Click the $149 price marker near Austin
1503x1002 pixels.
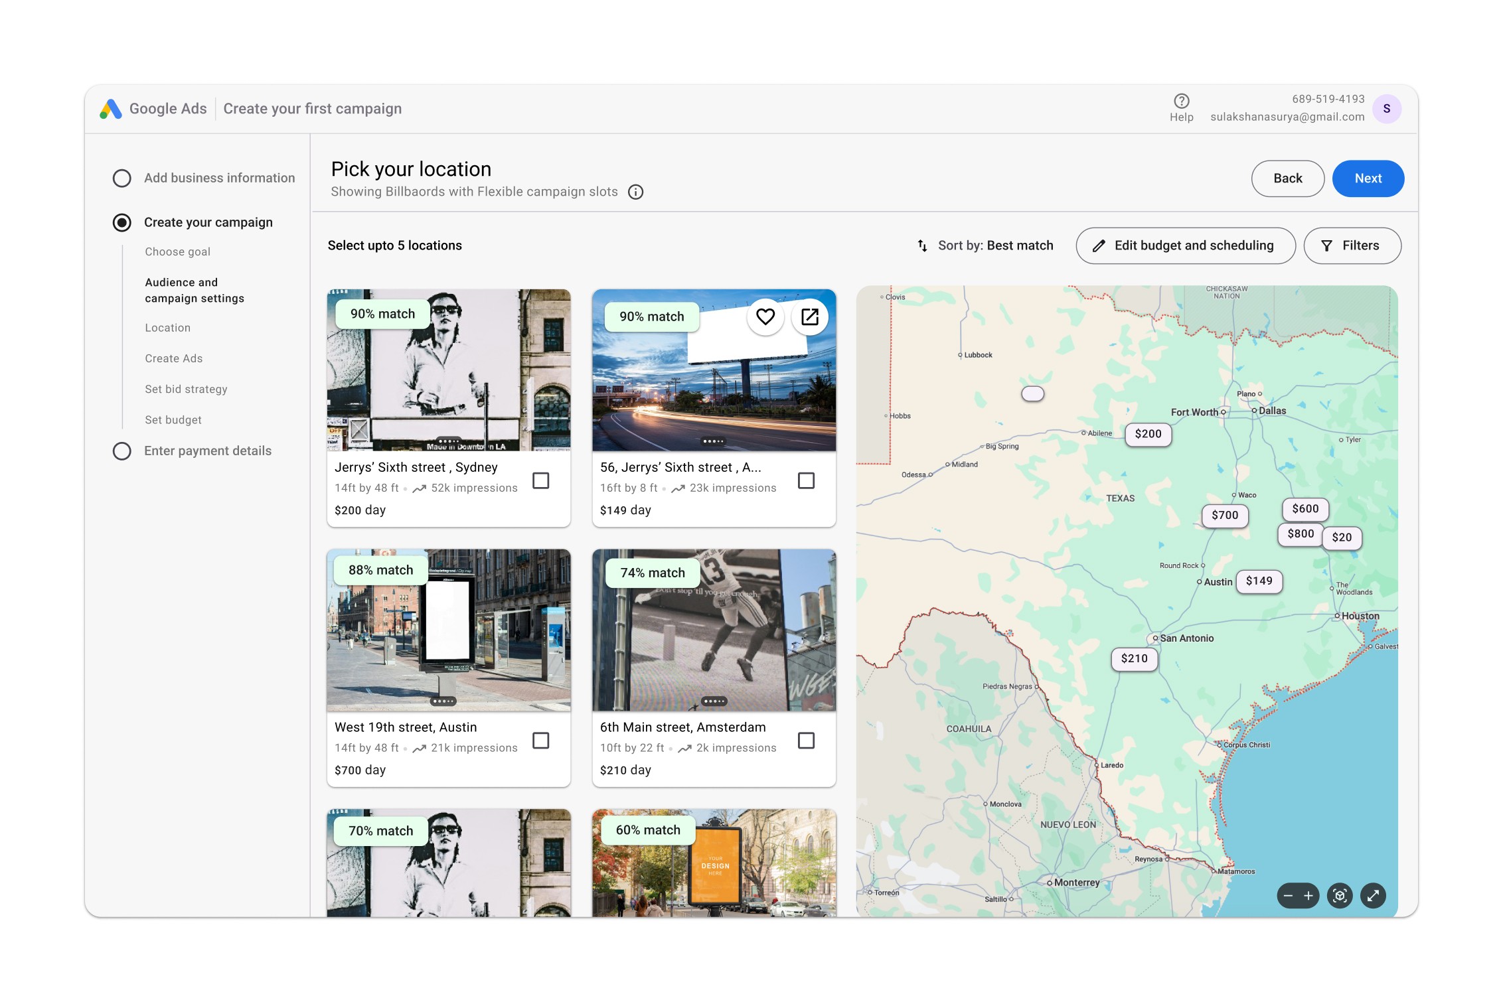click(1259, 581)
